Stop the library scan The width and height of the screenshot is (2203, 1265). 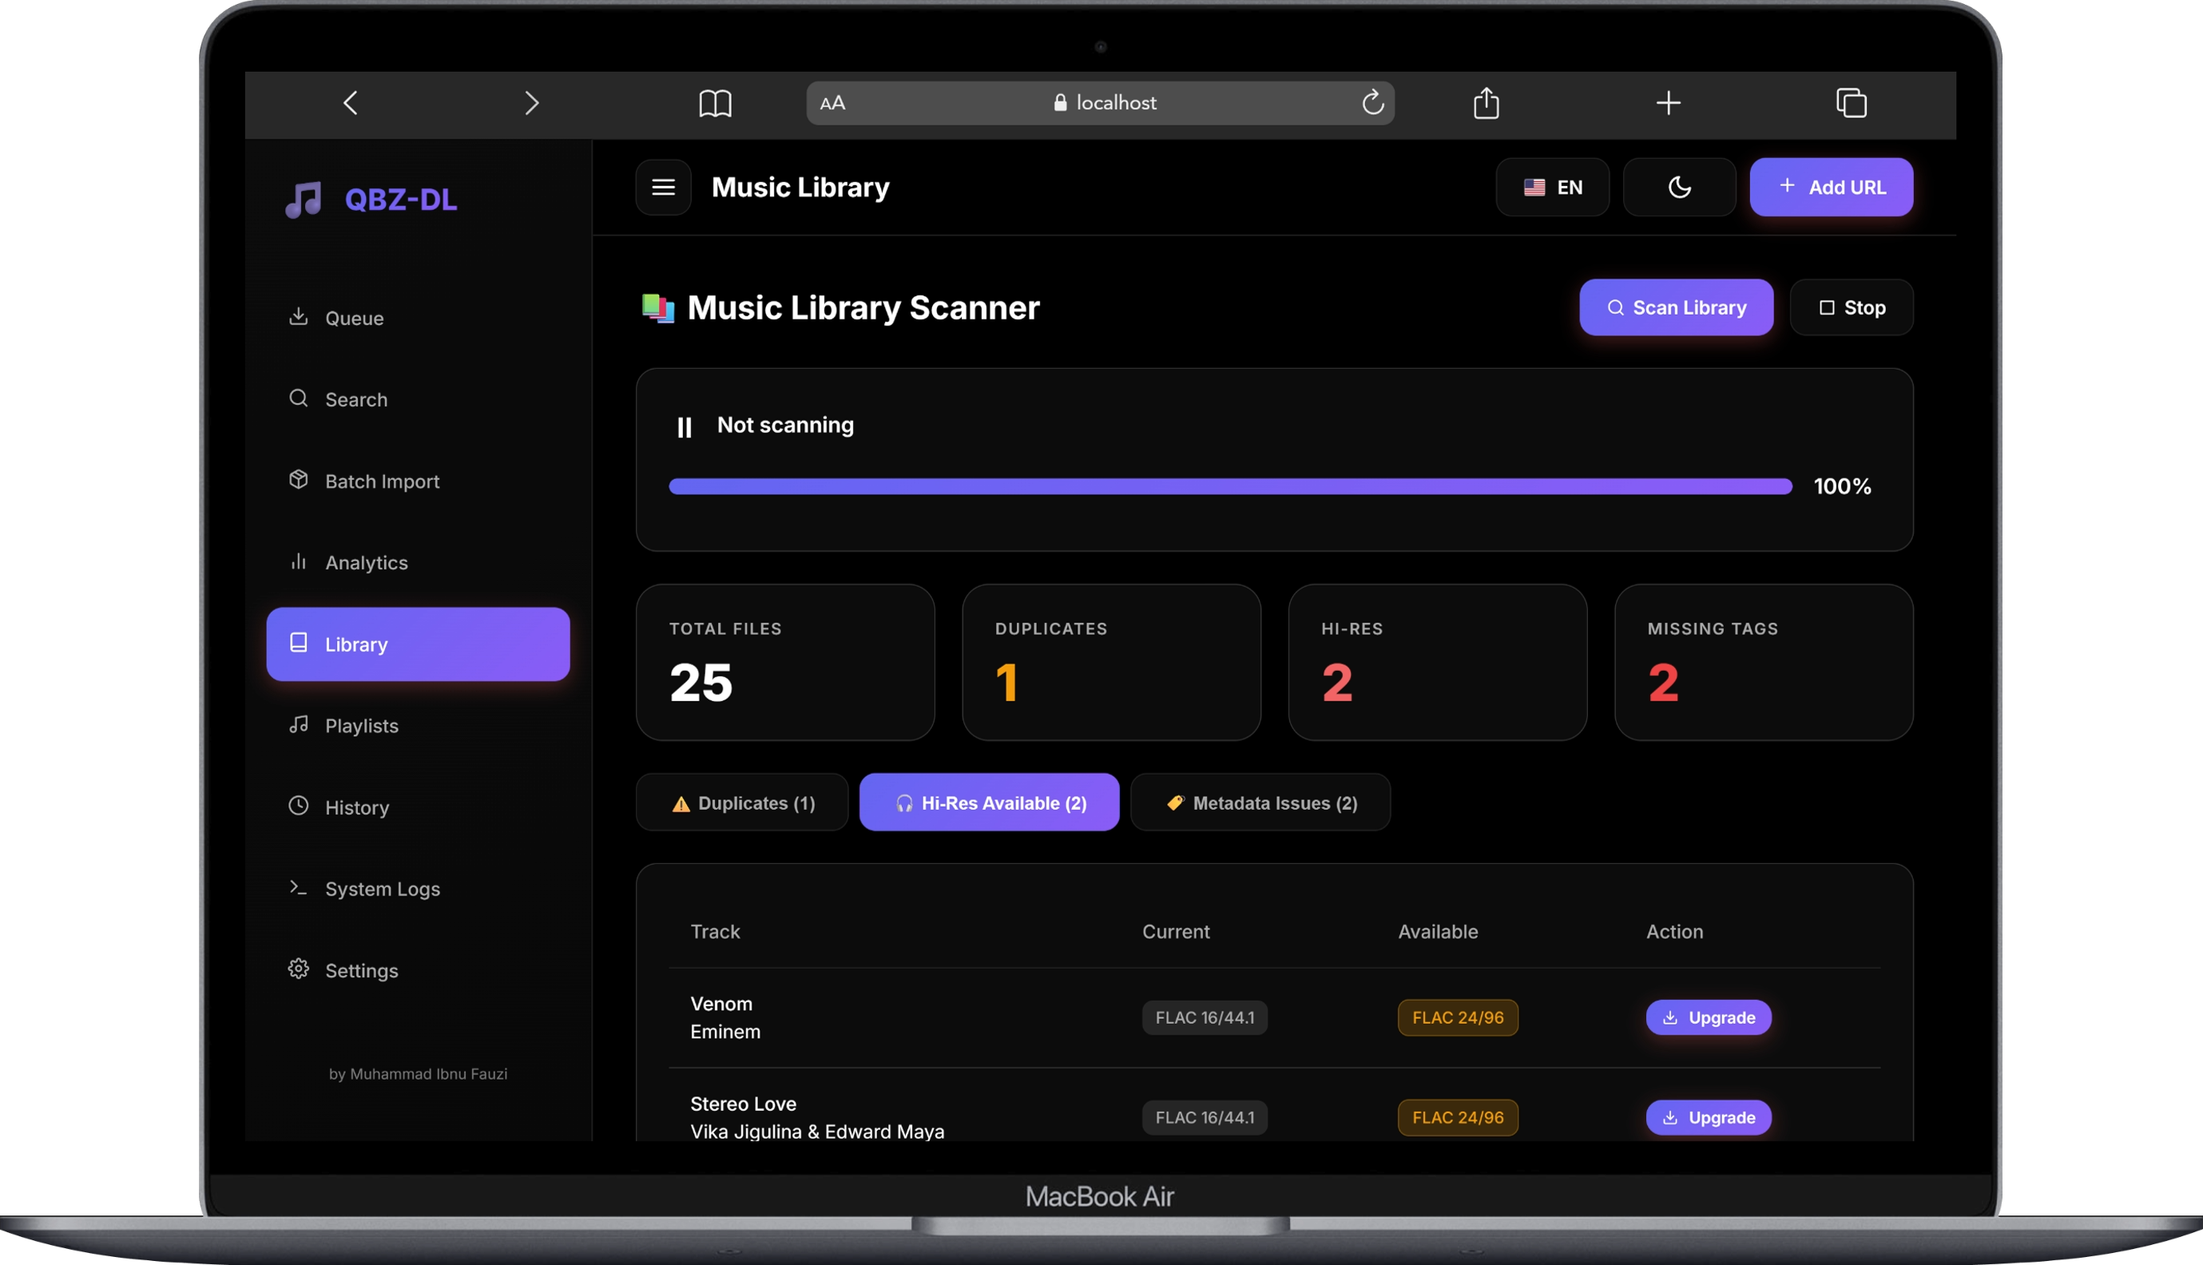(1852, 307)
